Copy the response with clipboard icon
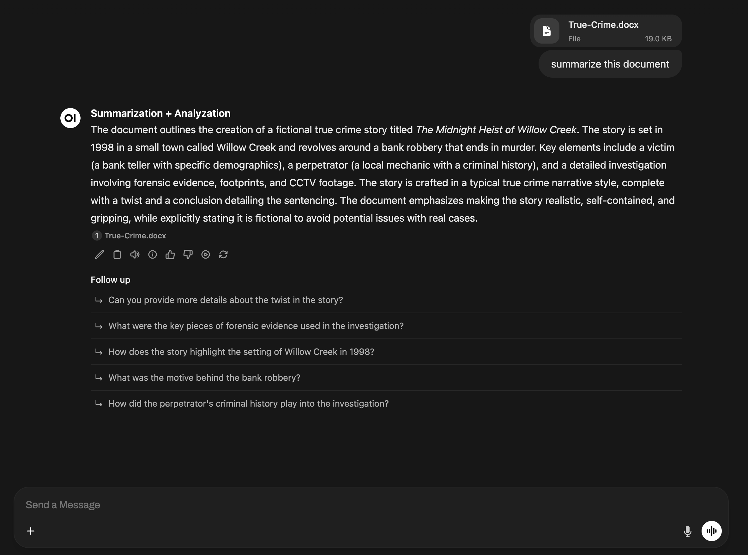Screen dimensions: 748x555 pos(117,255)
